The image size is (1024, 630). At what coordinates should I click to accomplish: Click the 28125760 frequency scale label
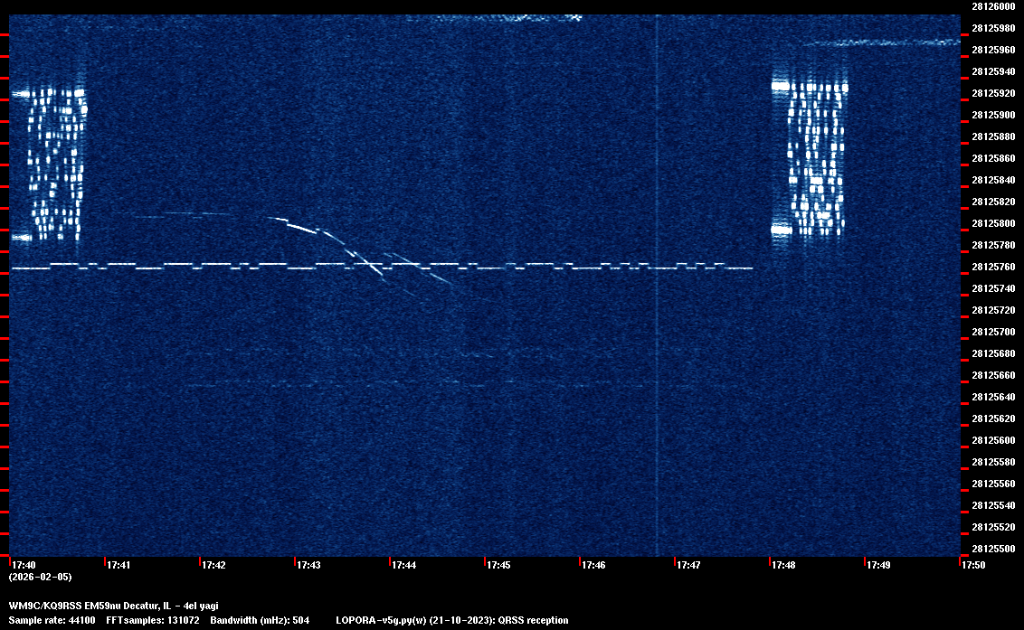click(992, 268)
